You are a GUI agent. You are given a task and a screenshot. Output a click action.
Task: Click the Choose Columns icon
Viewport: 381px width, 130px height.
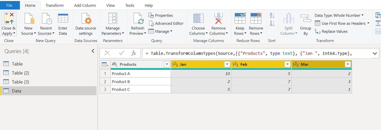[x=198, y=18]
